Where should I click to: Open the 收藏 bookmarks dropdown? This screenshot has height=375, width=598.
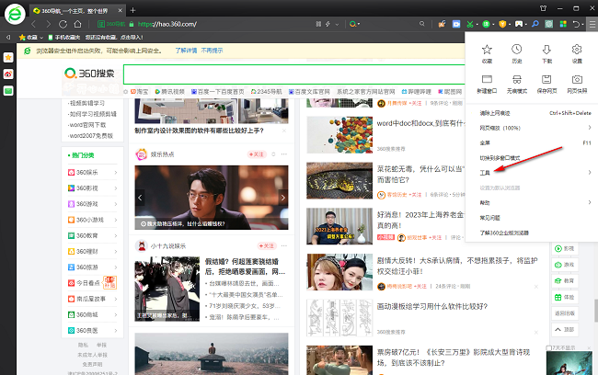(31, 37)
